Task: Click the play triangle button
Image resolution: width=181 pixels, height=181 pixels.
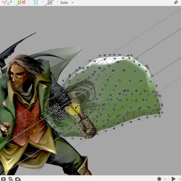Action: click(173, 179)
